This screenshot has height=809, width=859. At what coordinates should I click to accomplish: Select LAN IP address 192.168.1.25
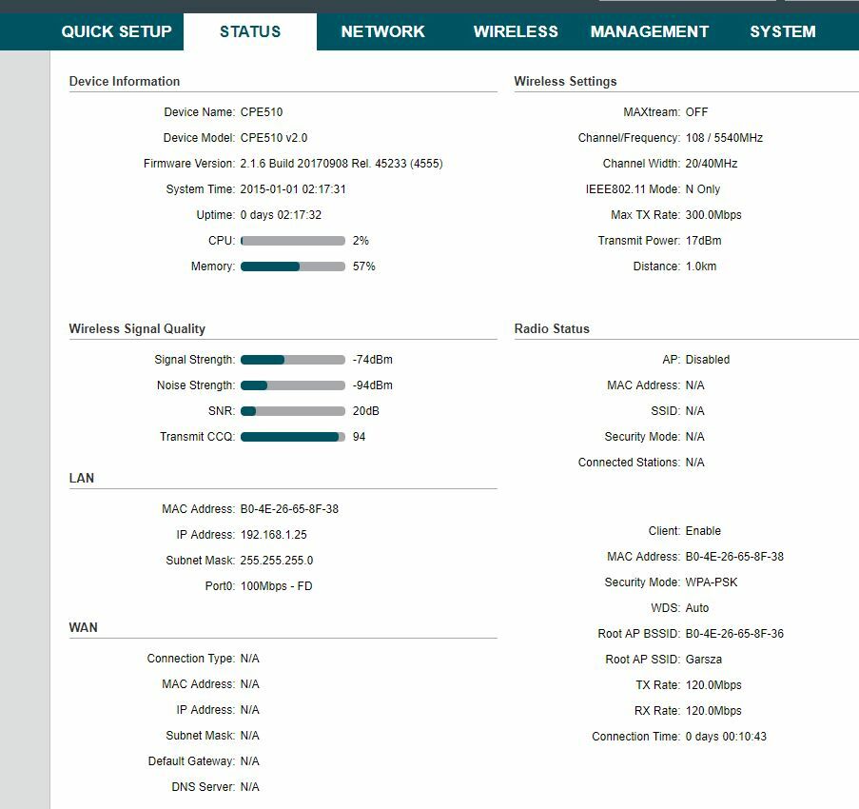273,535
